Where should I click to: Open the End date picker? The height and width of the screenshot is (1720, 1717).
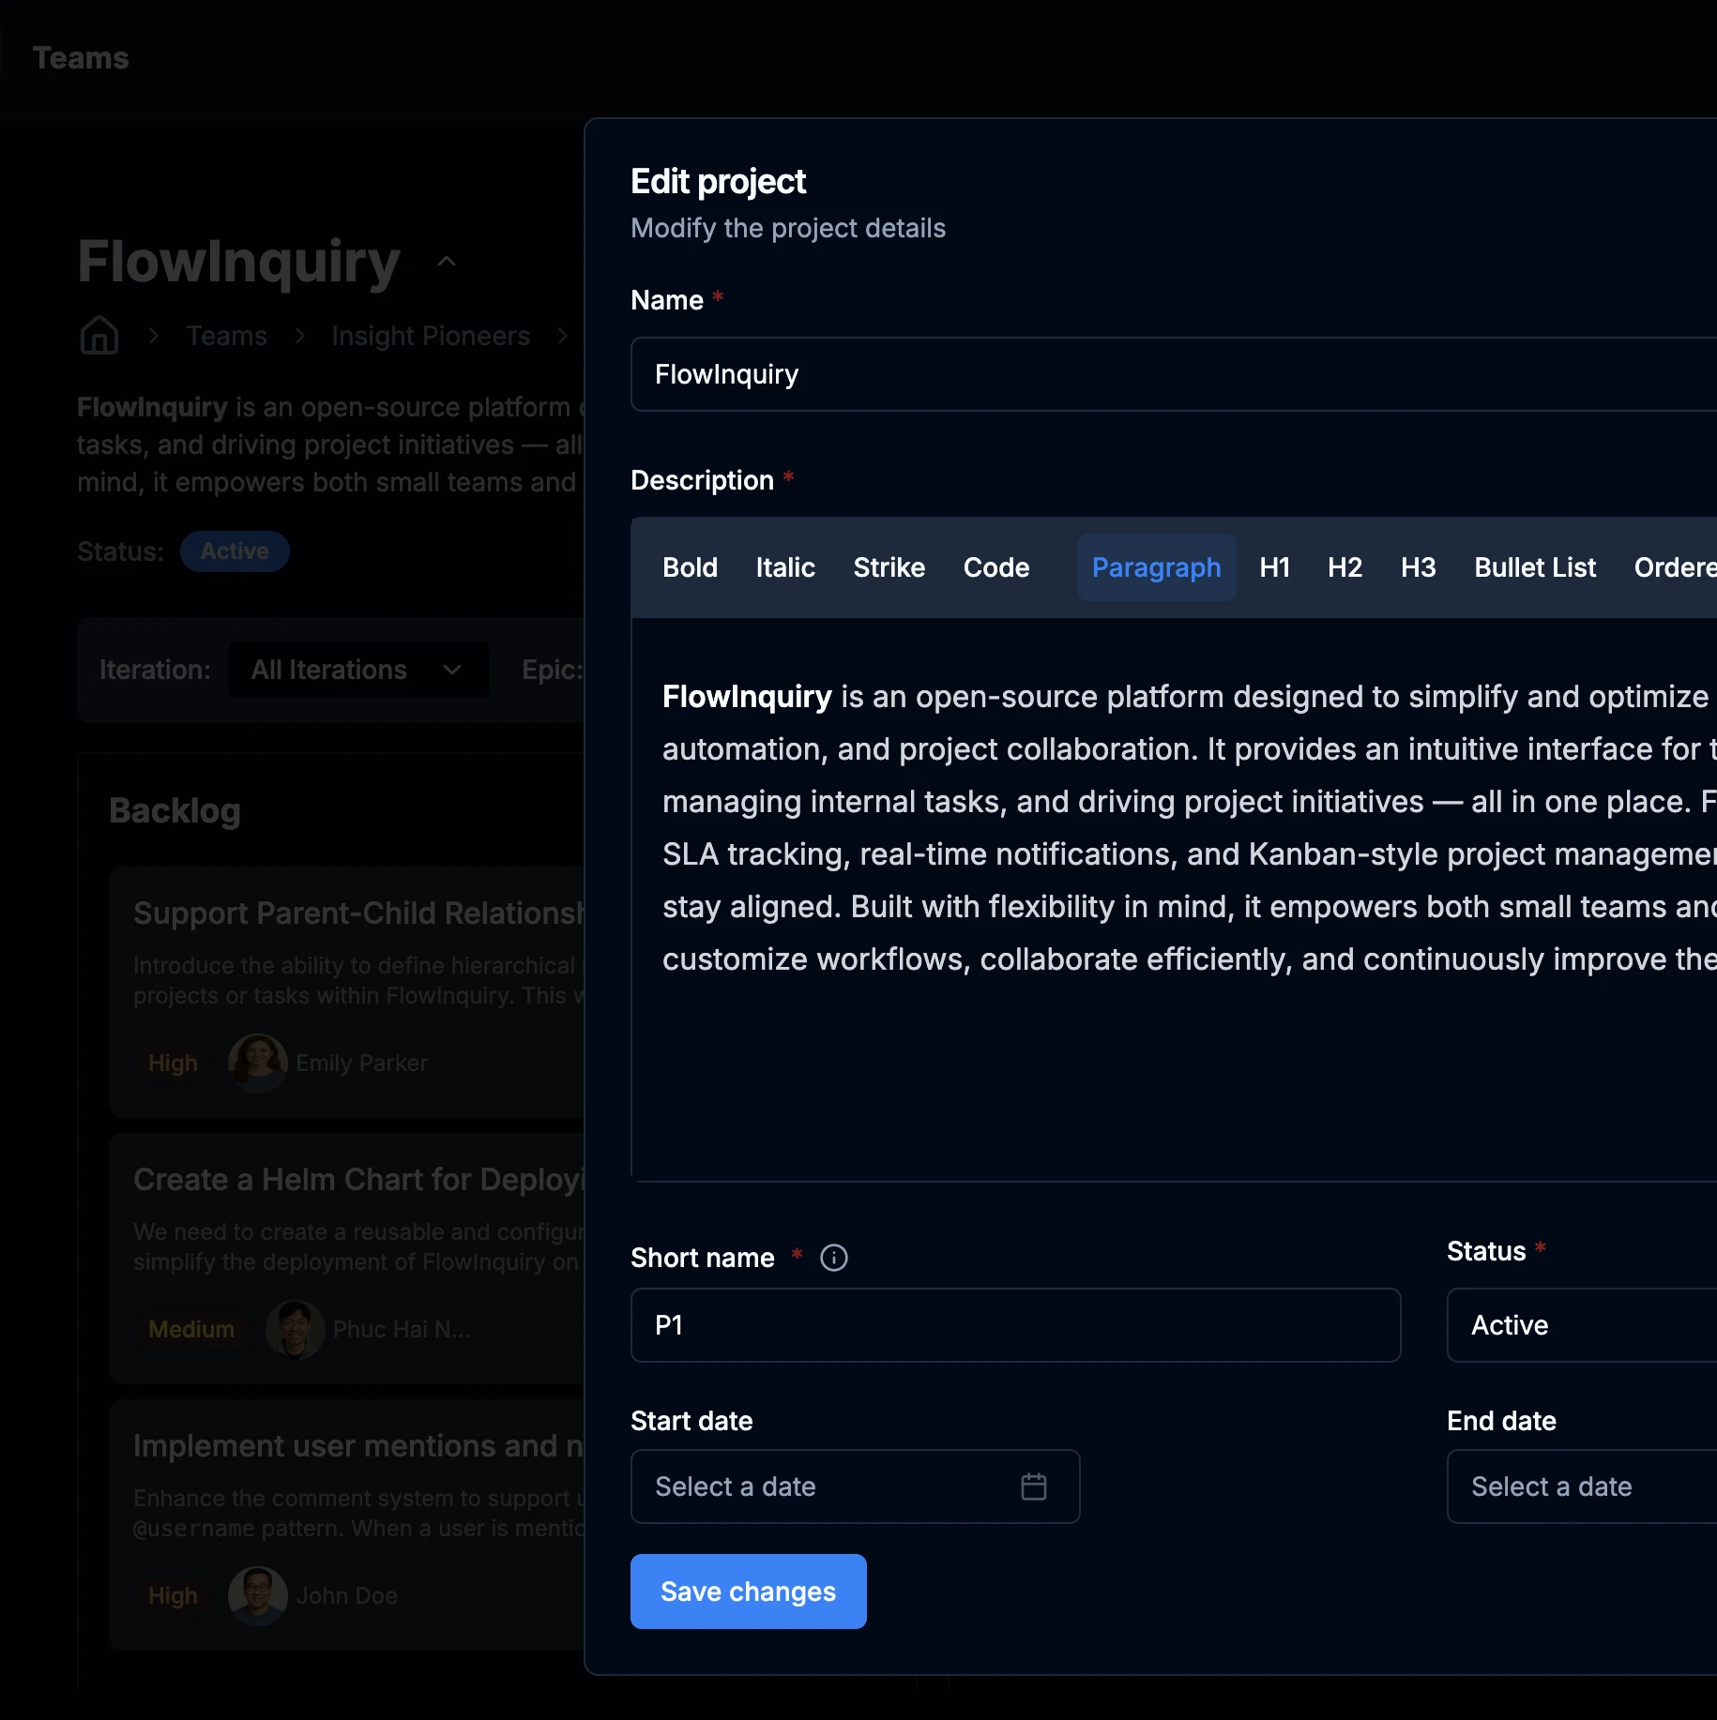(1581, 1486)
